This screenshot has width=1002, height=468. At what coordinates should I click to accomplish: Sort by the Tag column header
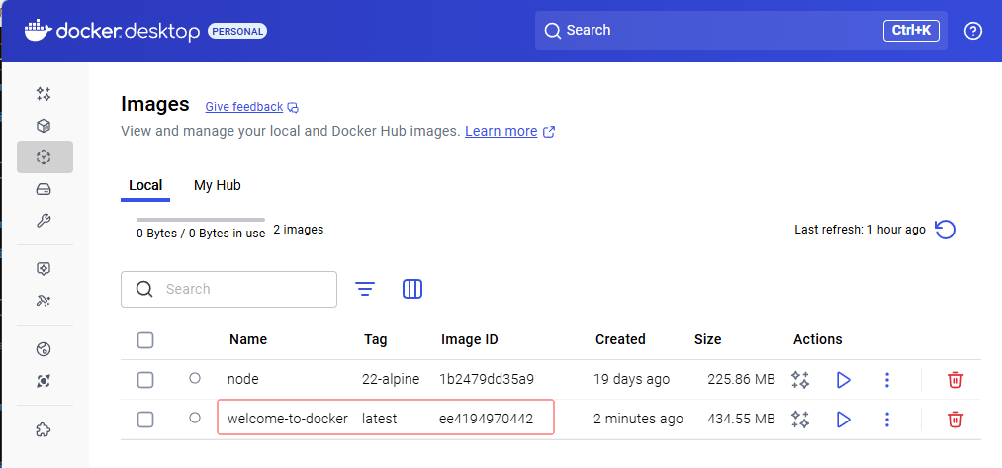point(376,339)
